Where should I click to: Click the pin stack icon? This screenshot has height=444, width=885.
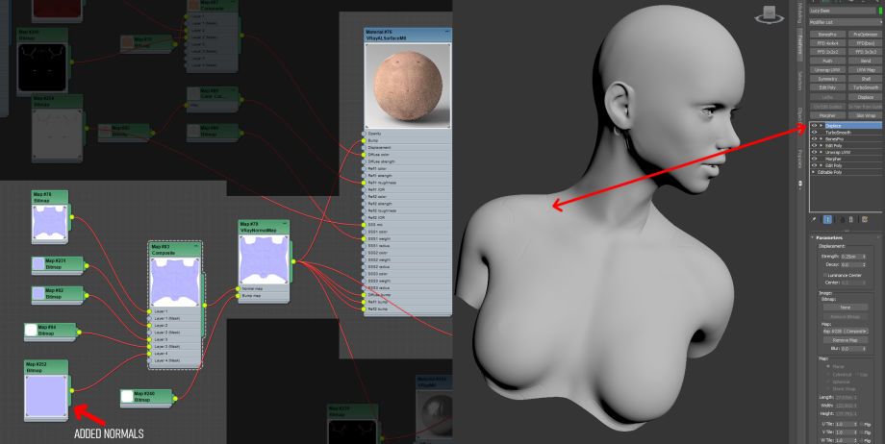(x=814, y=220)
